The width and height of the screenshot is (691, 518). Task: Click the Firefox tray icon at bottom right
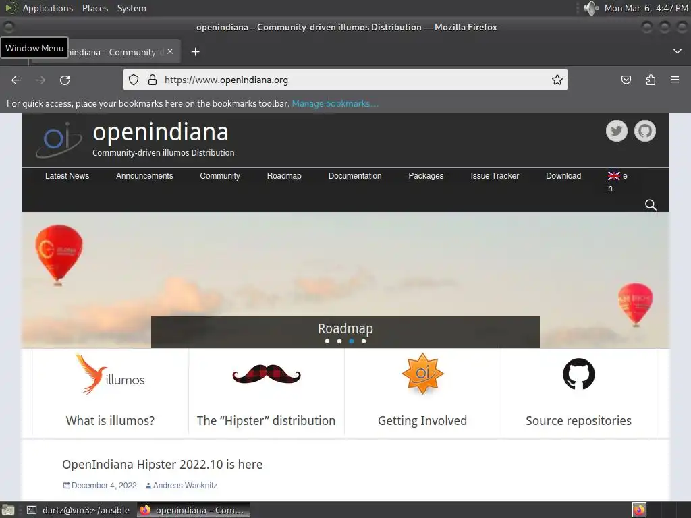[639, 510]
